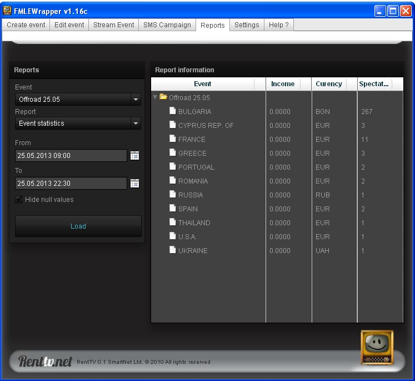Select the PORTUGAL row text
415x381 pixels.
pos(196,167)
